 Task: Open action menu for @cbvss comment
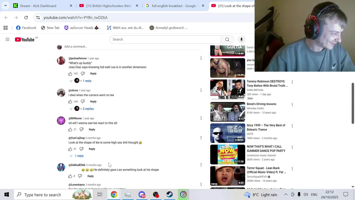click(x=201, y=90)
